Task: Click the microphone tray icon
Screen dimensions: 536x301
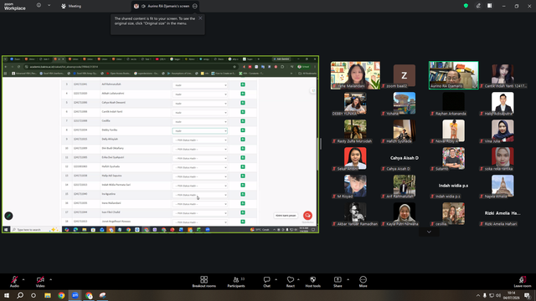Action: coord(485,295)
